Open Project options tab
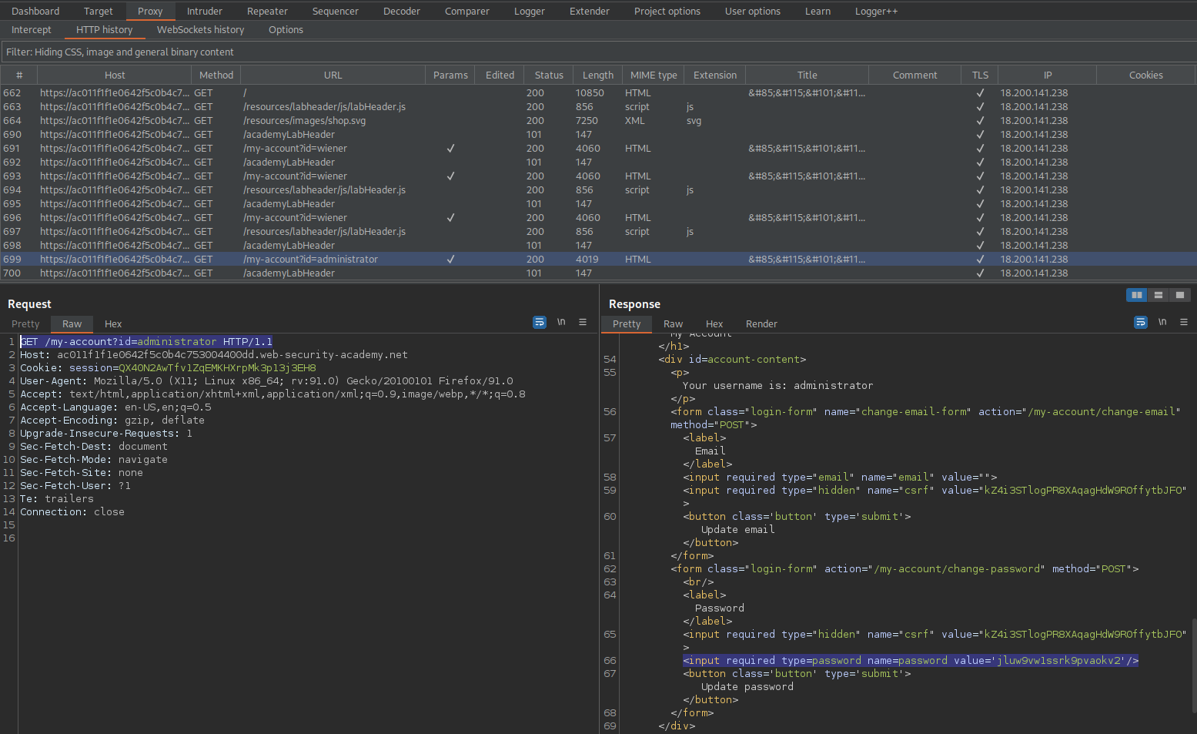Screen dimensions: 1197x734 pyautogui.click(x=667, y=11)
